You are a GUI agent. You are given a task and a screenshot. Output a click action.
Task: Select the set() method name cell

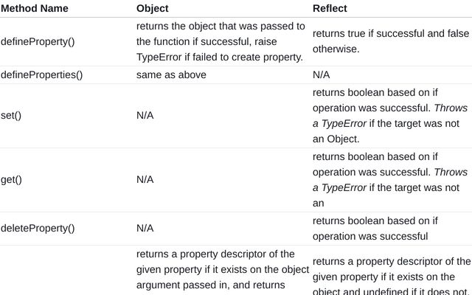[11, 116]
